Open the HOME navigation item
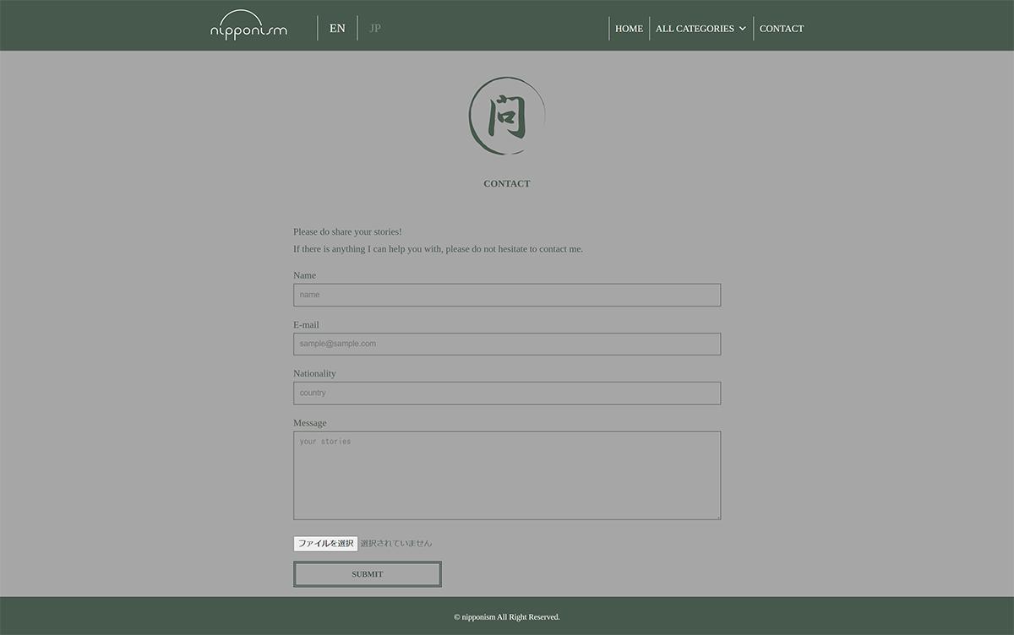 pyautogui.click(x=629, y=29)
